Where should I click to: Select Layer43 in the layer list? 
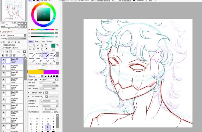pos(12,114)
